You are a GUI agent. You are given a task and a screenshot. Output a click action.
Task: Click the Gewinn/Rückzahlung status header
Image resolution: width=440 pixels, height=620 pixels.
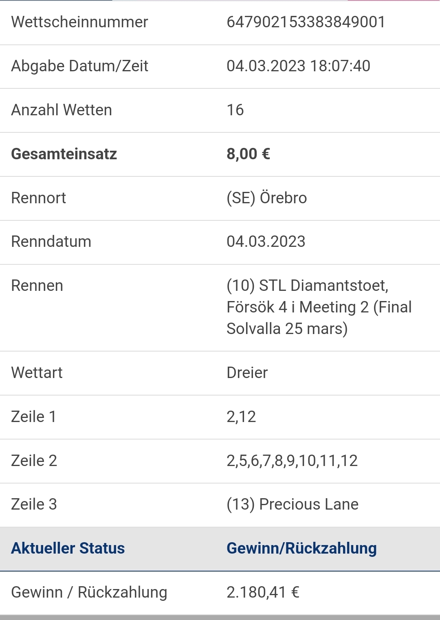tap(301, 548)
